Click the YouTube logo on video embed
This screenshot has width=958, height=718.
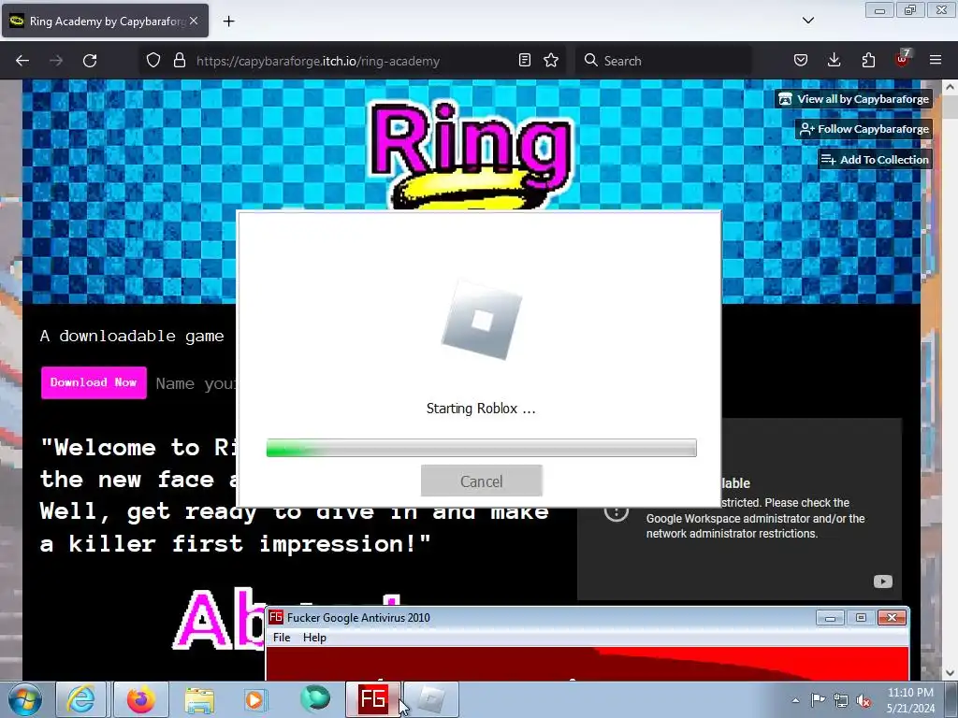point(882,582)
